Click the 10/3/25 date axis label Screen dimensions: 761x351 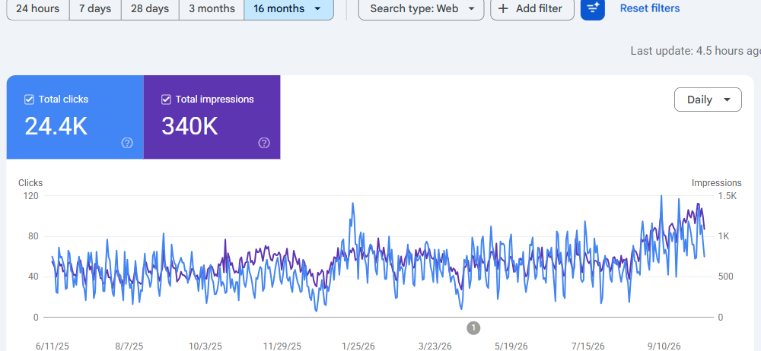coord(205,346)
